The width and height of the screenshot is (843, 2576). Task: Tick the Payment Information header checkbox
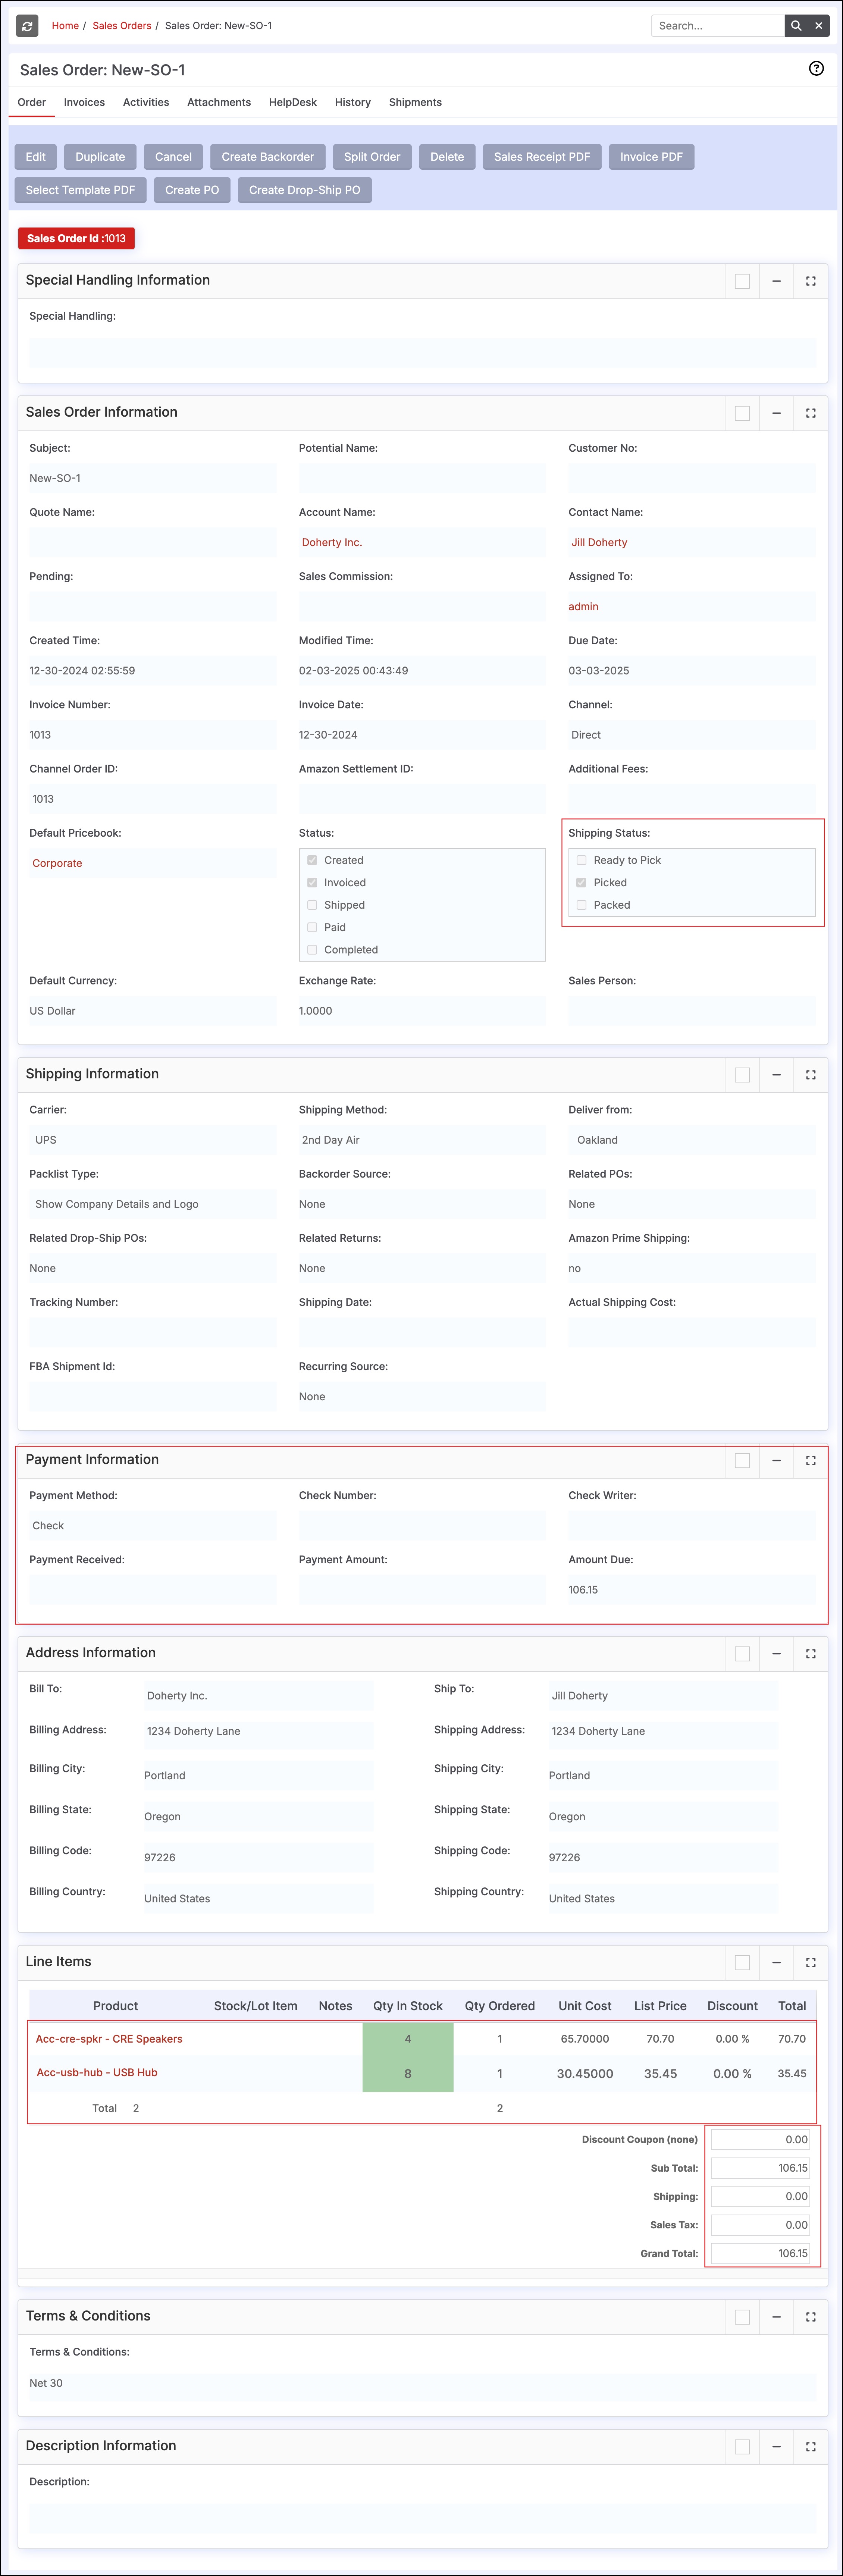pos(742,1461)
